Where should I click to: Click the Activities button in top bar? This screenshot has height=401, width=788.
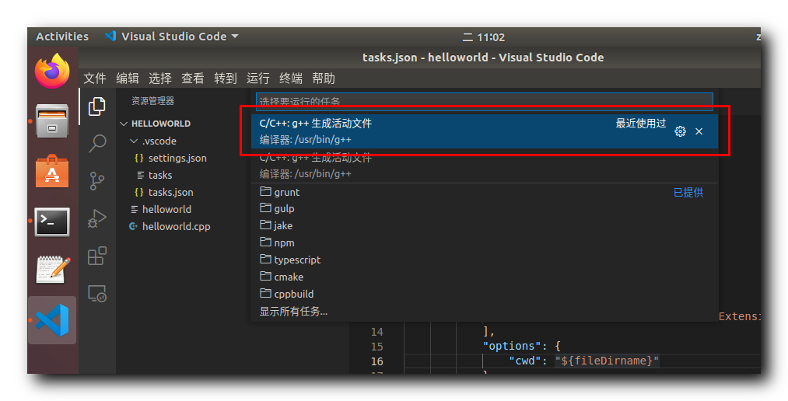point(62,37)
